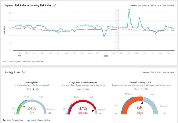Click the Usage from shared accounts heading

point(82,82)
